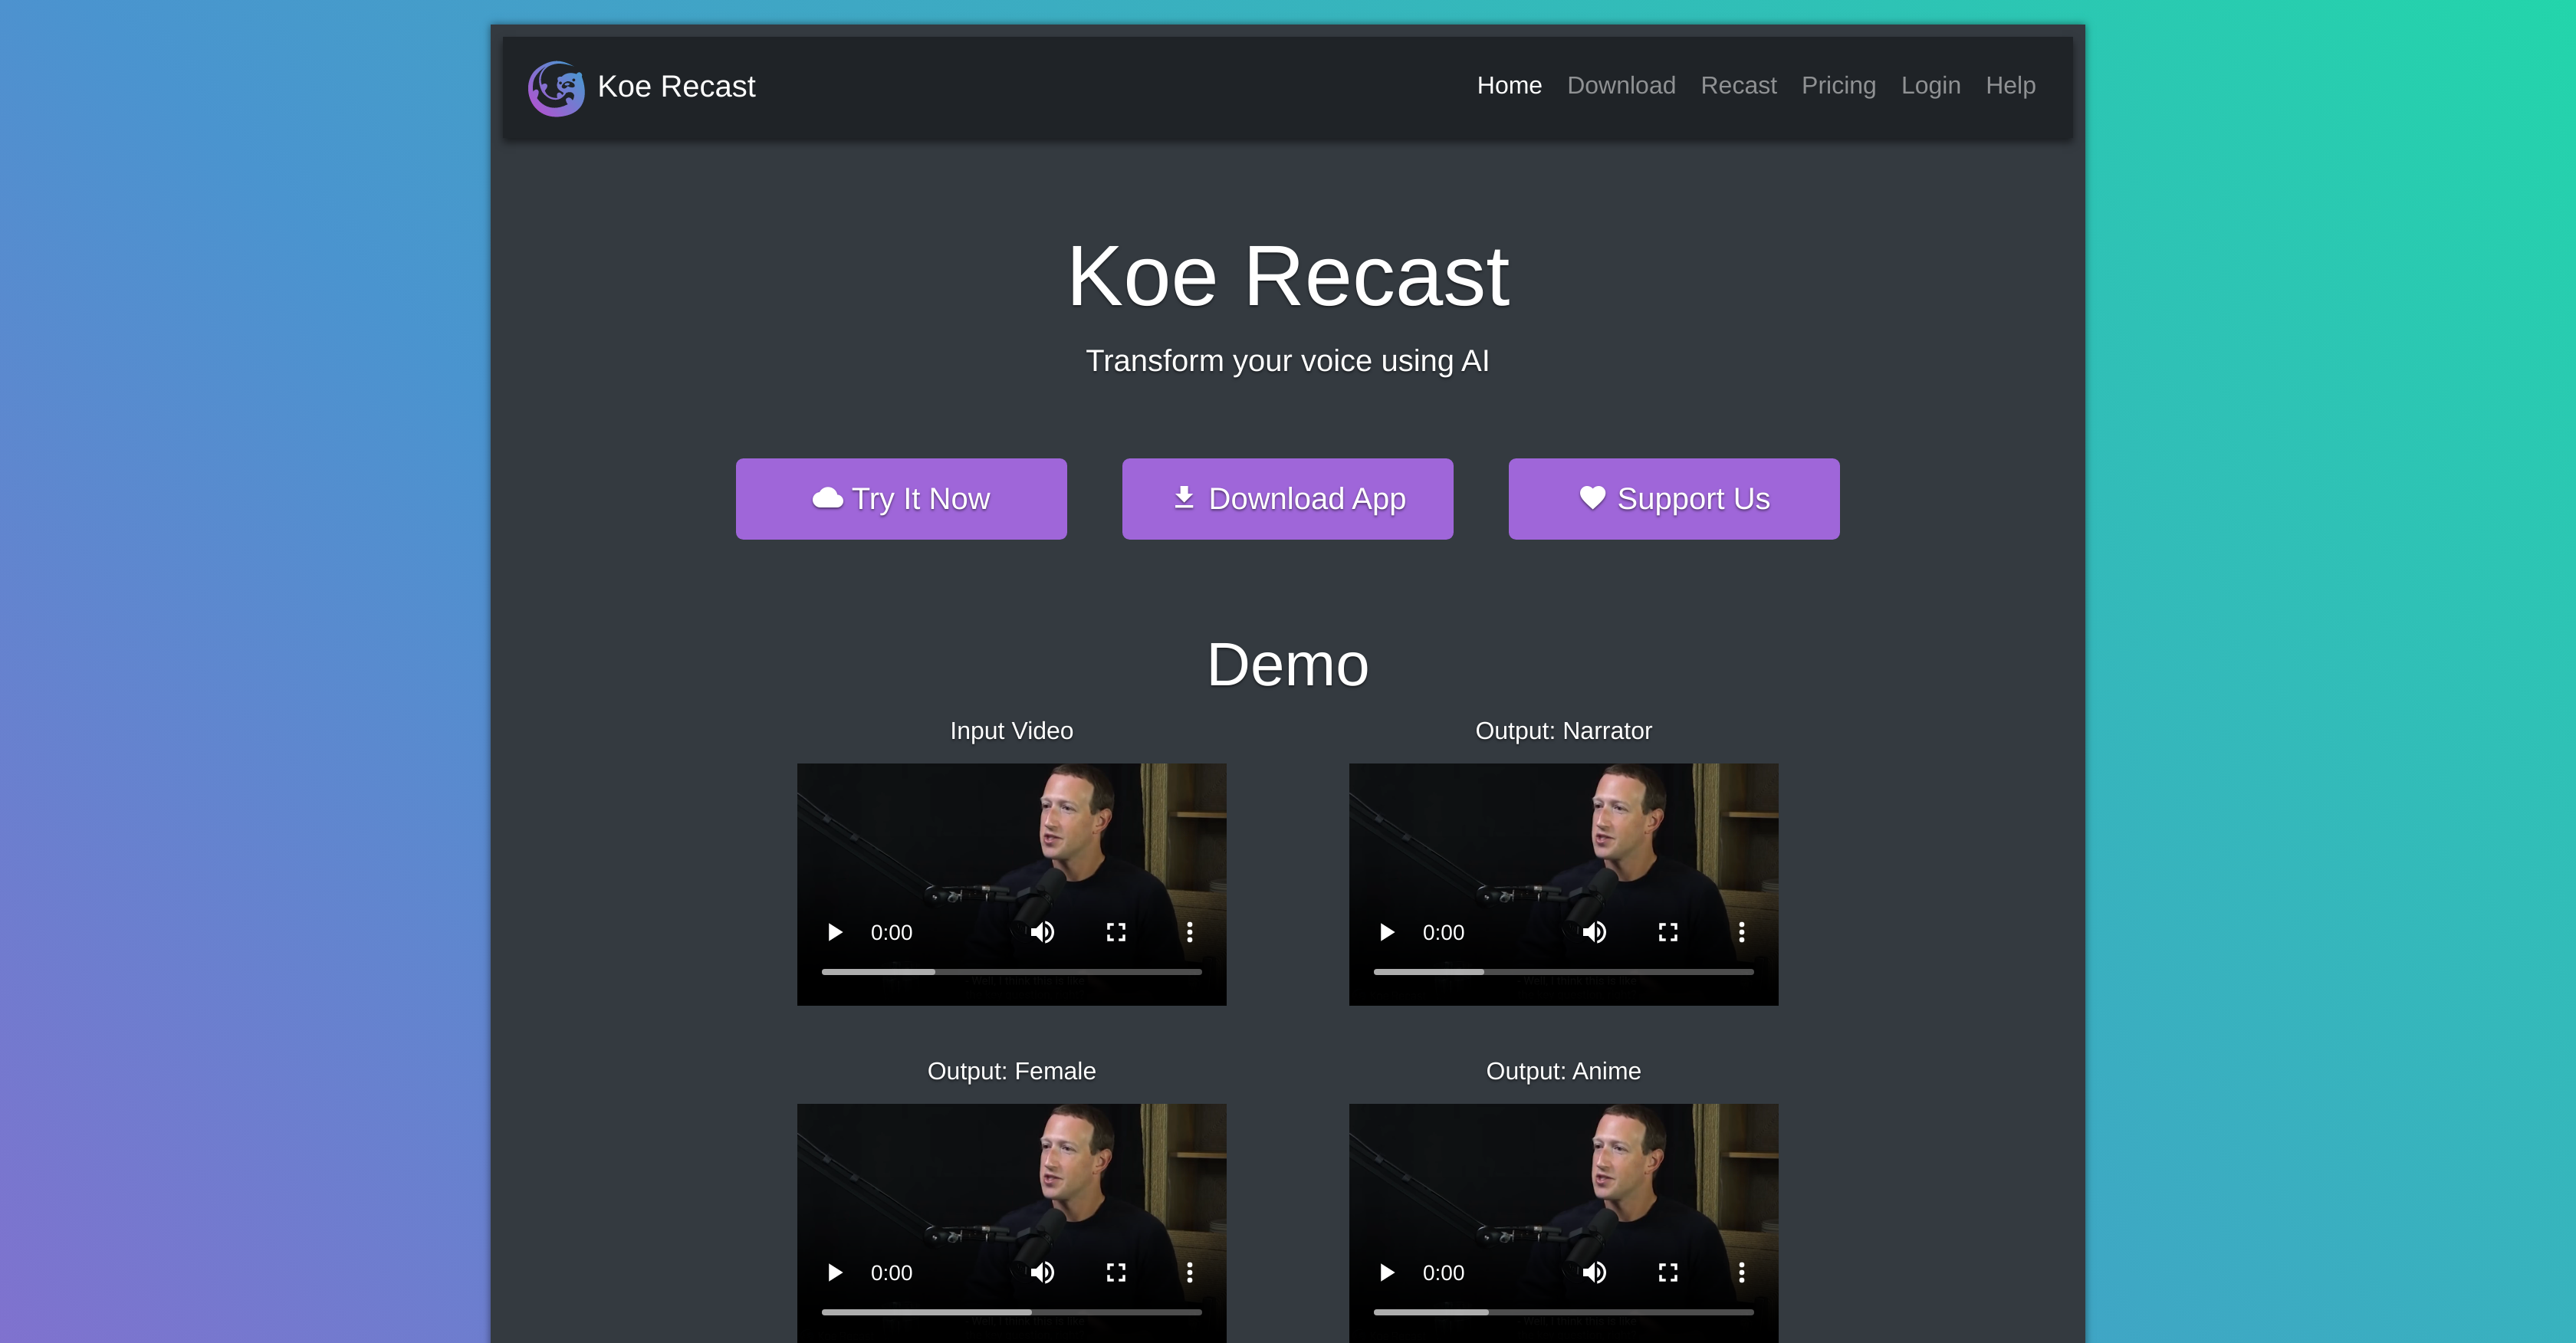Mute the Input Video player
This screenshot has width=2576, height=1343.
[1042, 931]
